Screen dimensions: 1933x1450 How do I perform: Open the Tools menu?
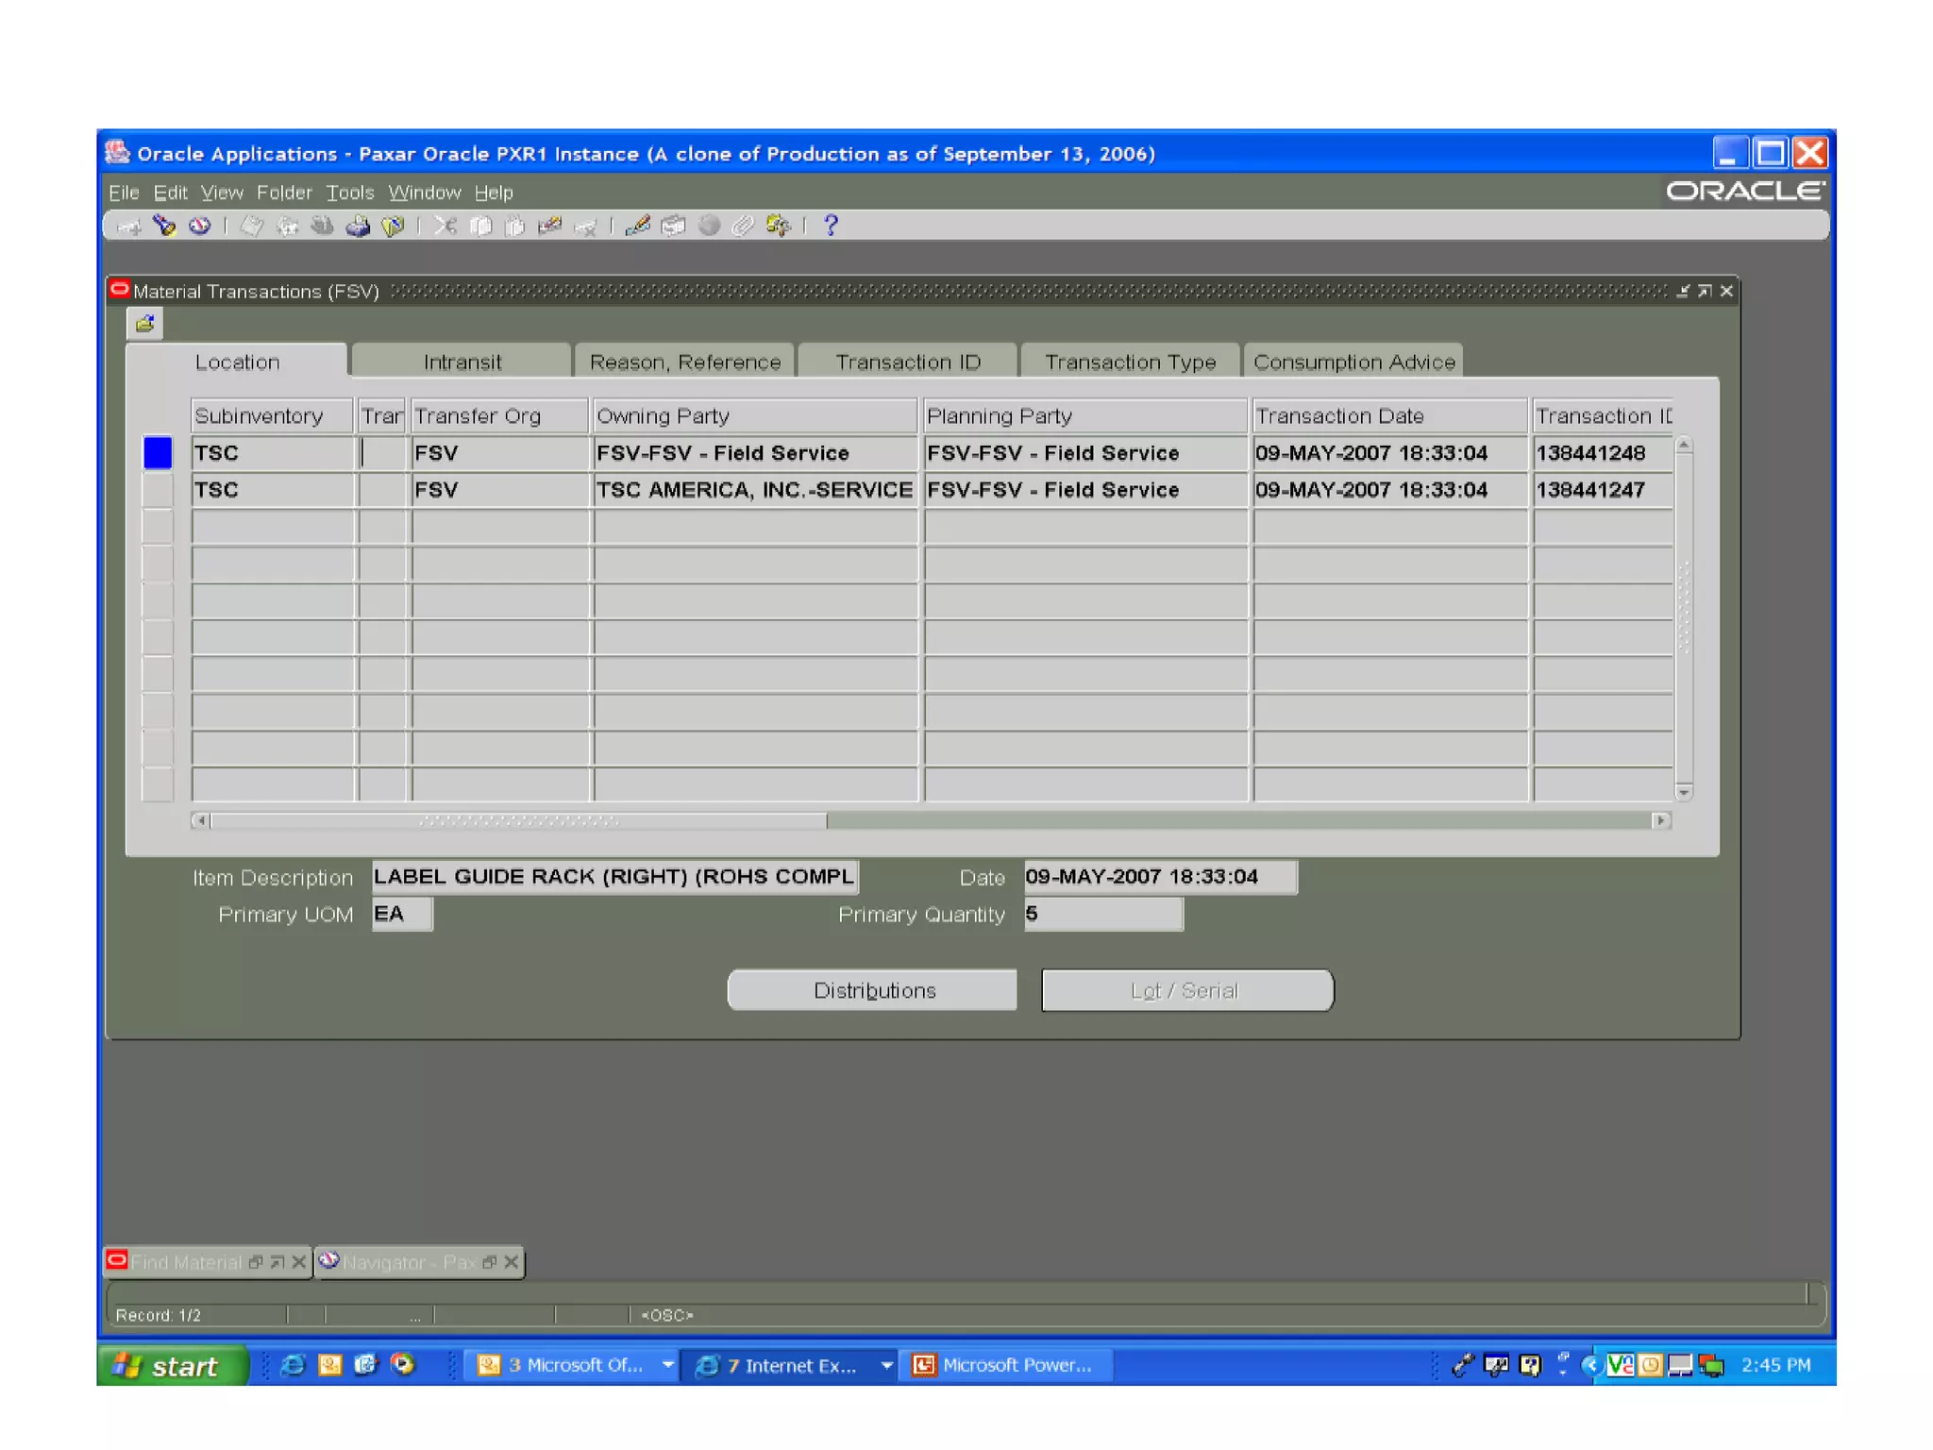350,193
